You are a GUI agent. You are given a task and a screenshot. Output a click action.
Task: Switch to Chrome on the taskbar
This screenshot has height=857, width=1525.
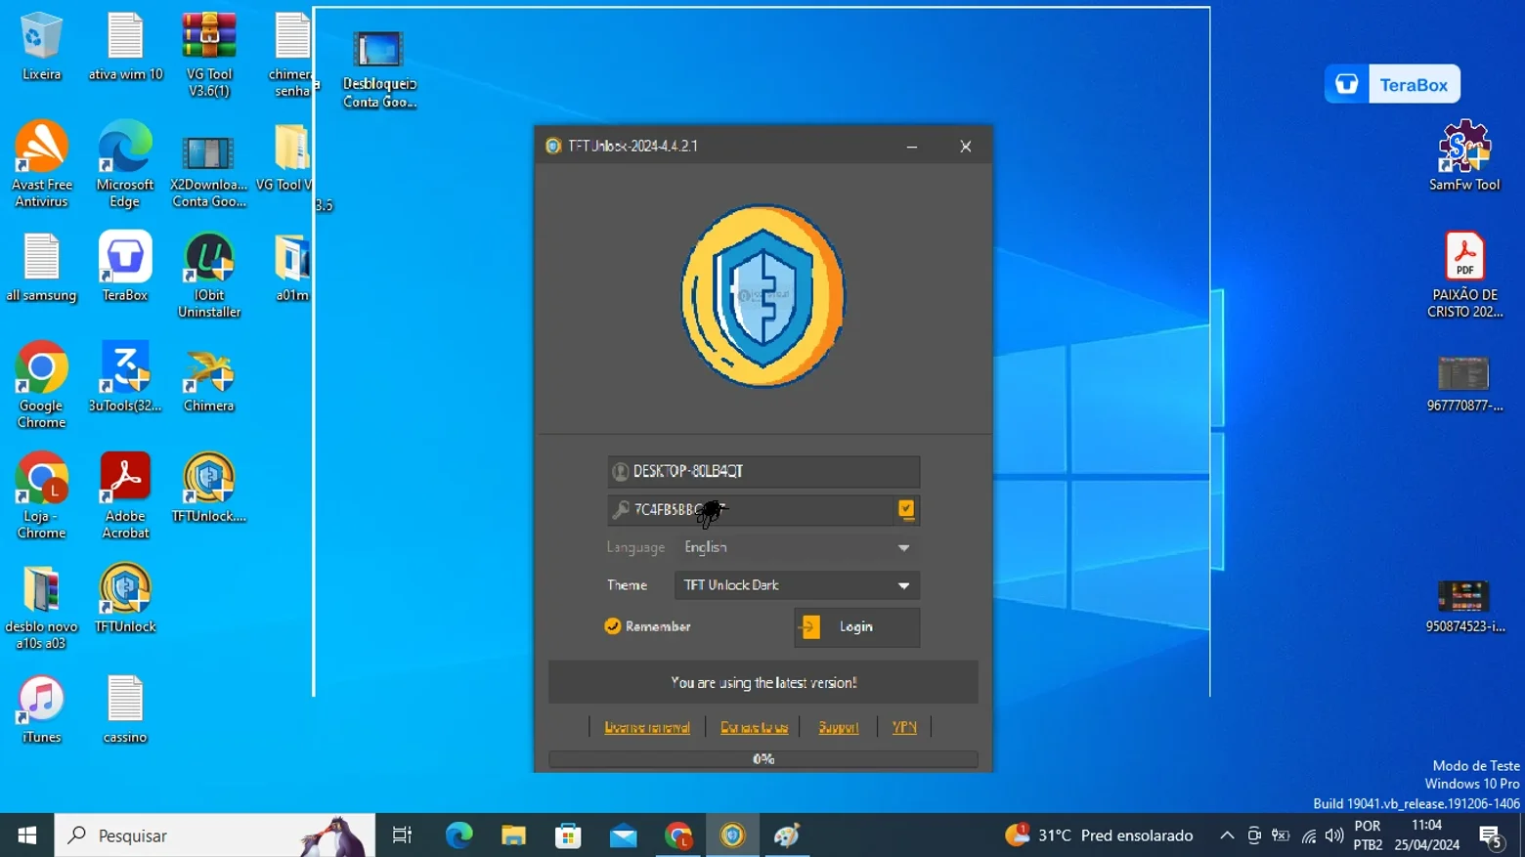pyautogui.click(x=677, y=836)
